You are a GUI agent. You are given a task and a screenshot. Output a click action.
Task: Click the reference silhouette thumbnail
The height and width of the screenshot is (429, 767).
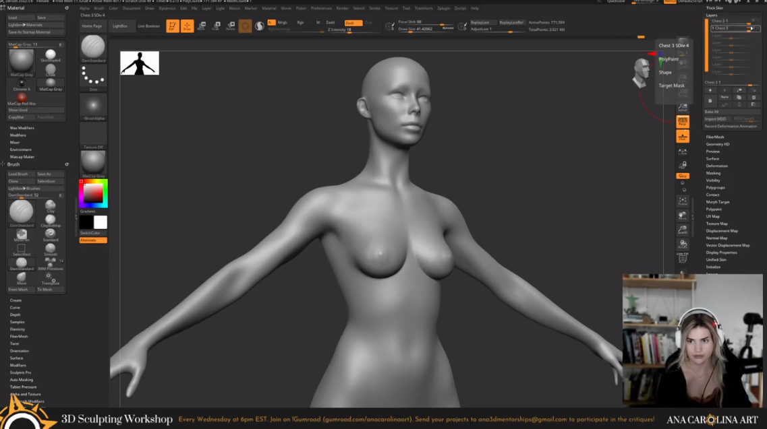tap(140, 63)
